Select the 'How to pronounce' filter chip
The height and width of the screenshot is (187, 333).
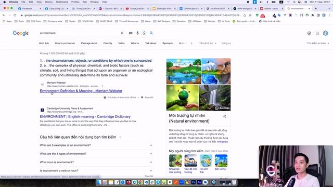[65, 43]
